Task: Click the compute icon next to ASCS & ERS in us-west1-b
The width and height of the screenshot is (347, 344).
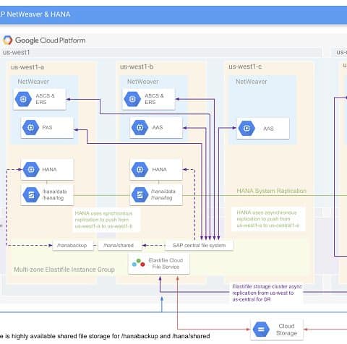Action: coord(132,99)
